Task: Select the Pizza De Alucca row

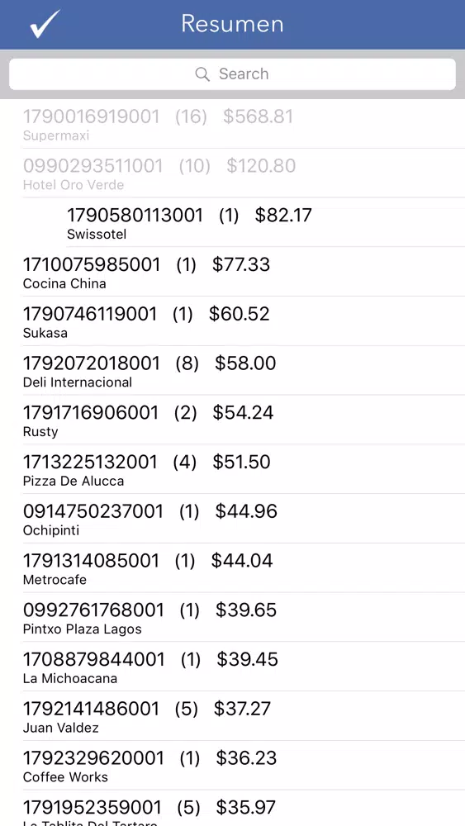Action: click(x=232, y=469)
